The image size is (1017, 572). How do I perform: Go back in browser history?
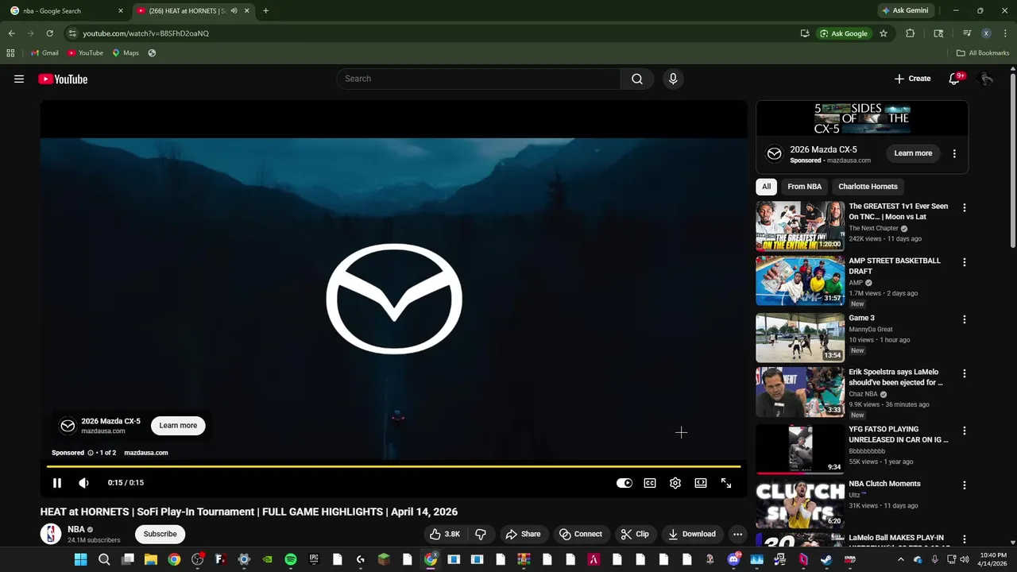[11, 33]
